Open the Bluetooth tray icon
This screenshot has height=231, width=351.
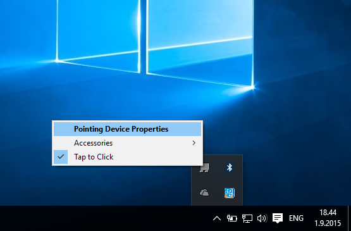tap(230, 168)
